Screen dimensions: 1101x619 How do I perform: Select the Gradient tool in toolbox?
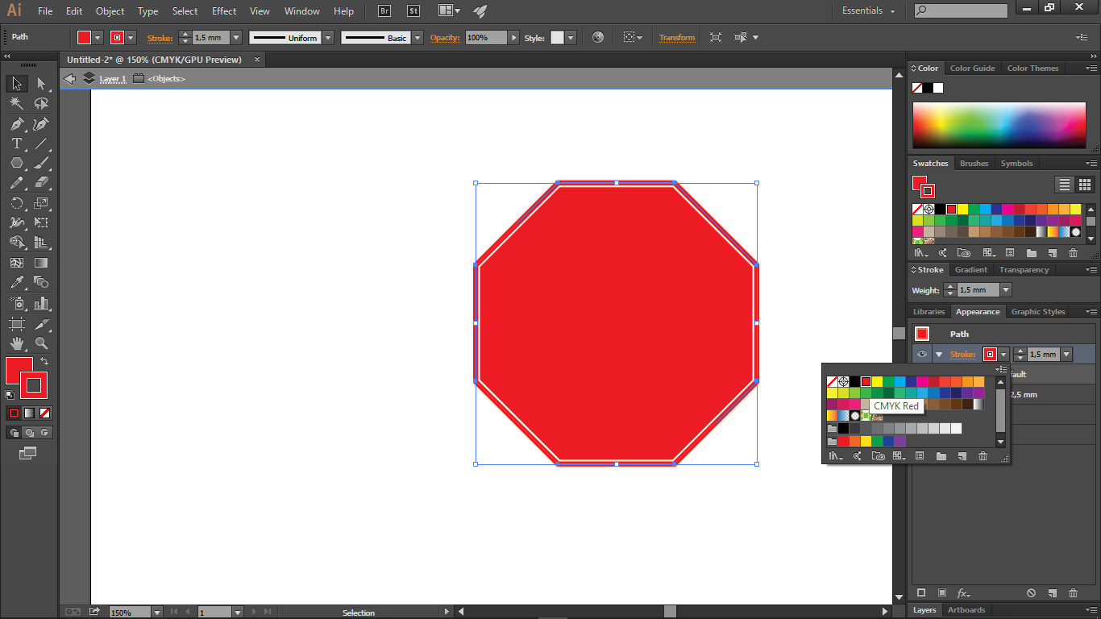41,263
